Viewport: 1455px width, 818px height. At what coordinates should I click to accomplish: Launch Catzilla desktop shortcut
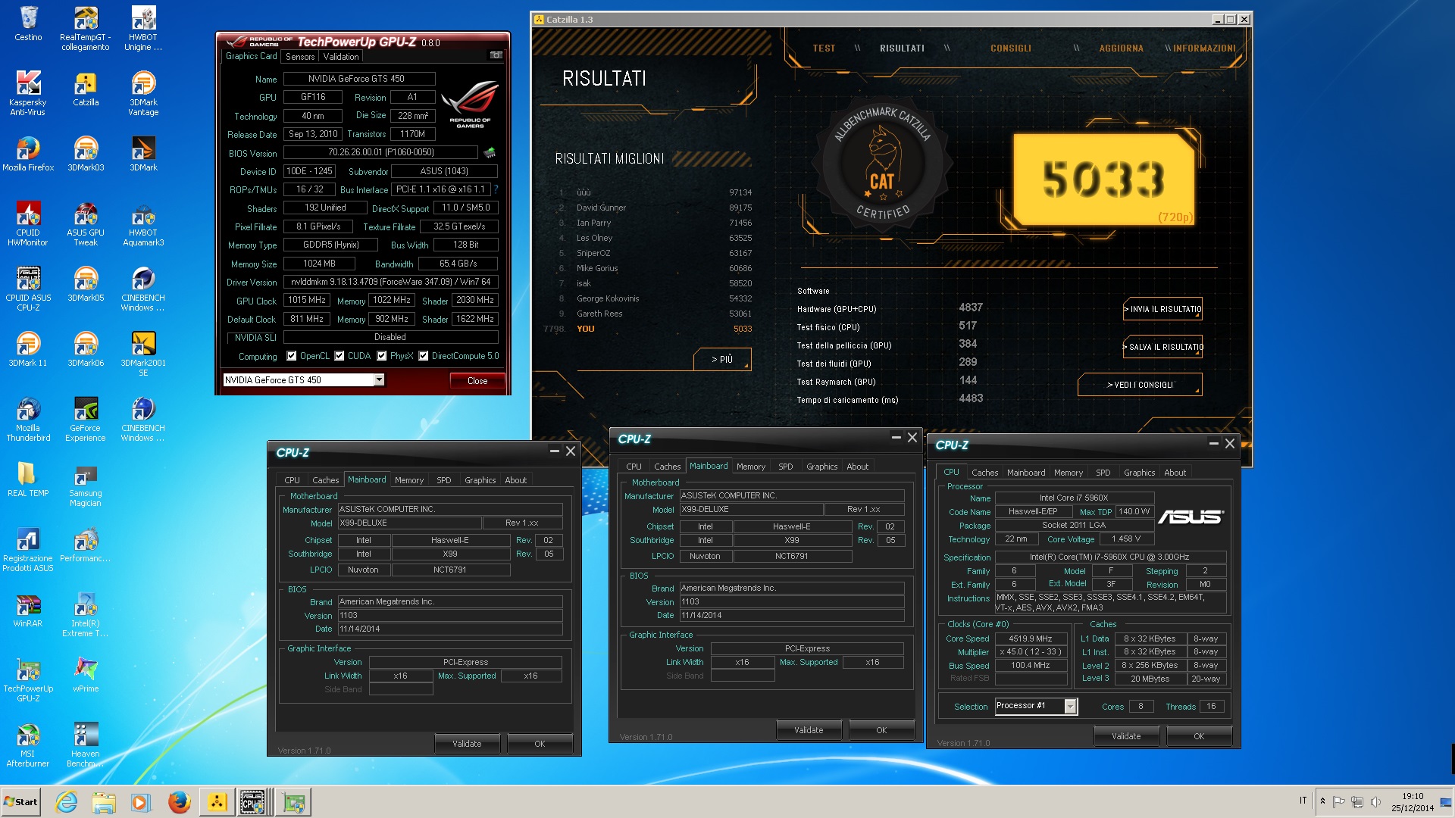pos(86,89)
